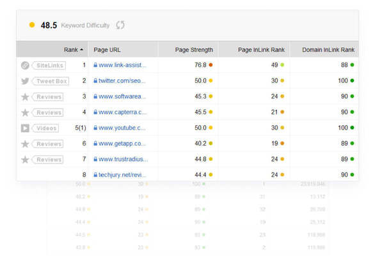Click the 49 Page InLink Rank value

[275, 65]
